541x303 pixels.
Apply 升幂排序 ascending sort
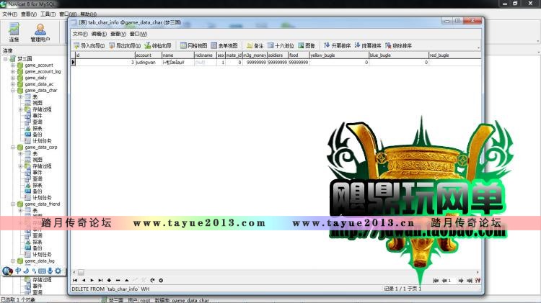pos(337,45)
